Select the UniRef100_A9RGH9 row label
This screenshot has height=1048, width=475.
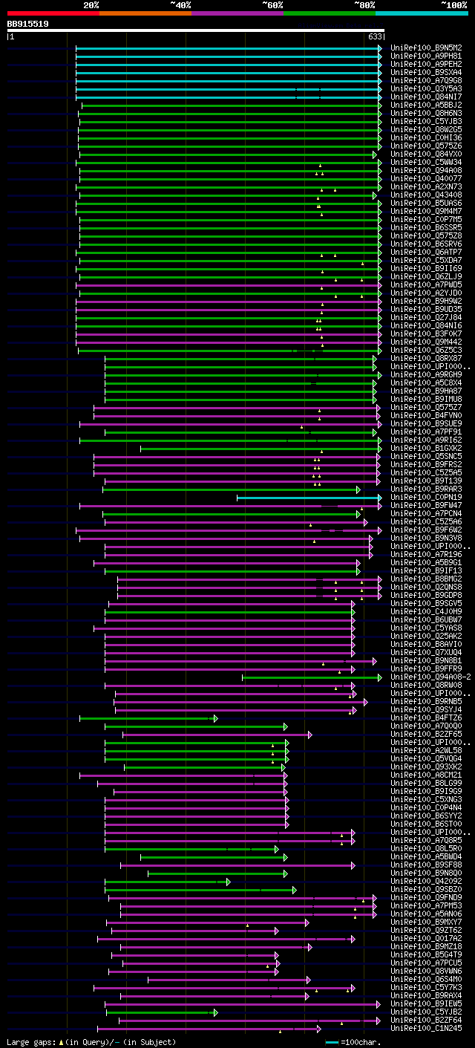point(427,375)
